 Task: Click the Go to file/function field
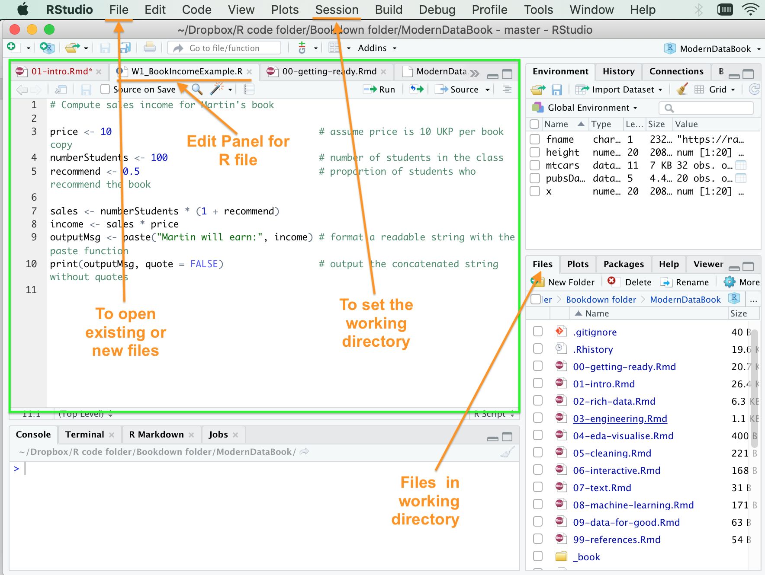pyautogui.click(x=224, y=48)
